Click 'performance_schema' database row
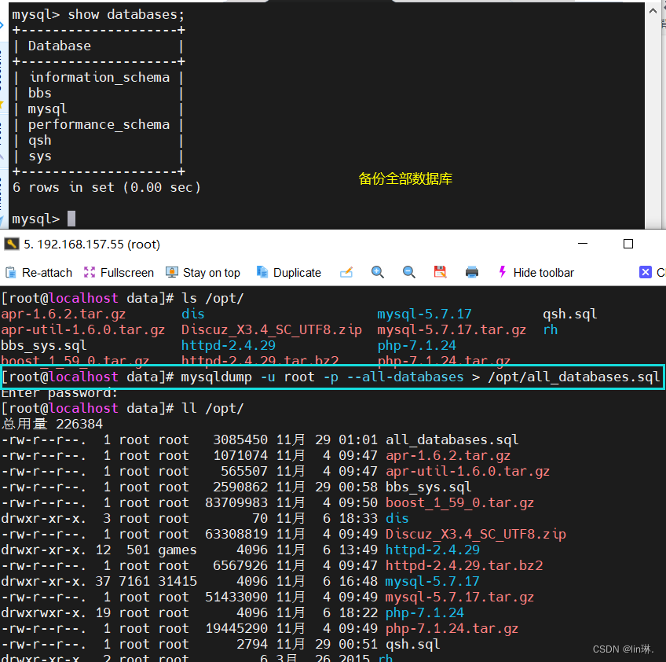This screenshot has height=662, width=666. [x=98, y=124]
